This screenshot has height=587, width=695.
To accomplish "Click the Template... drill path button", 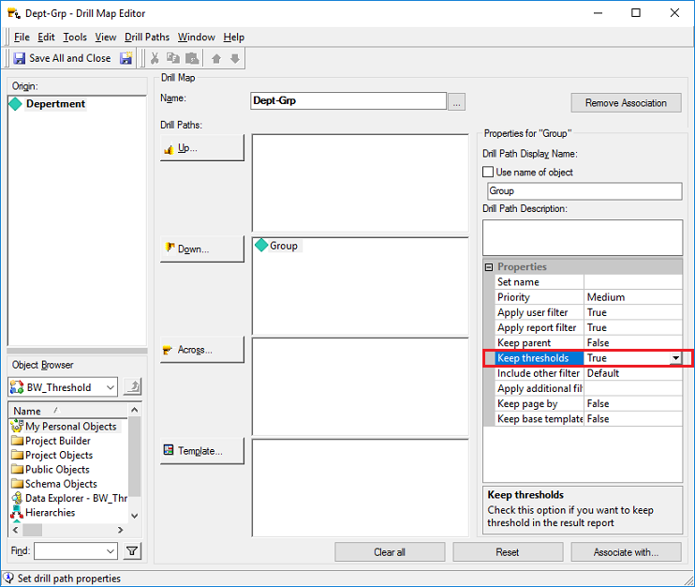I will [202, 451].
